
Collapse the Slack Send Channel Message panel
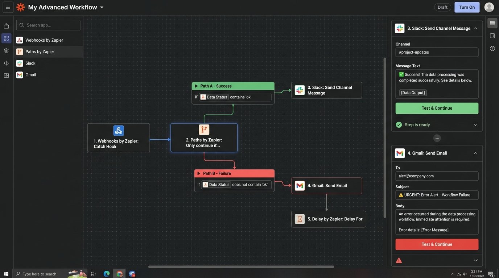pos(475,29)
